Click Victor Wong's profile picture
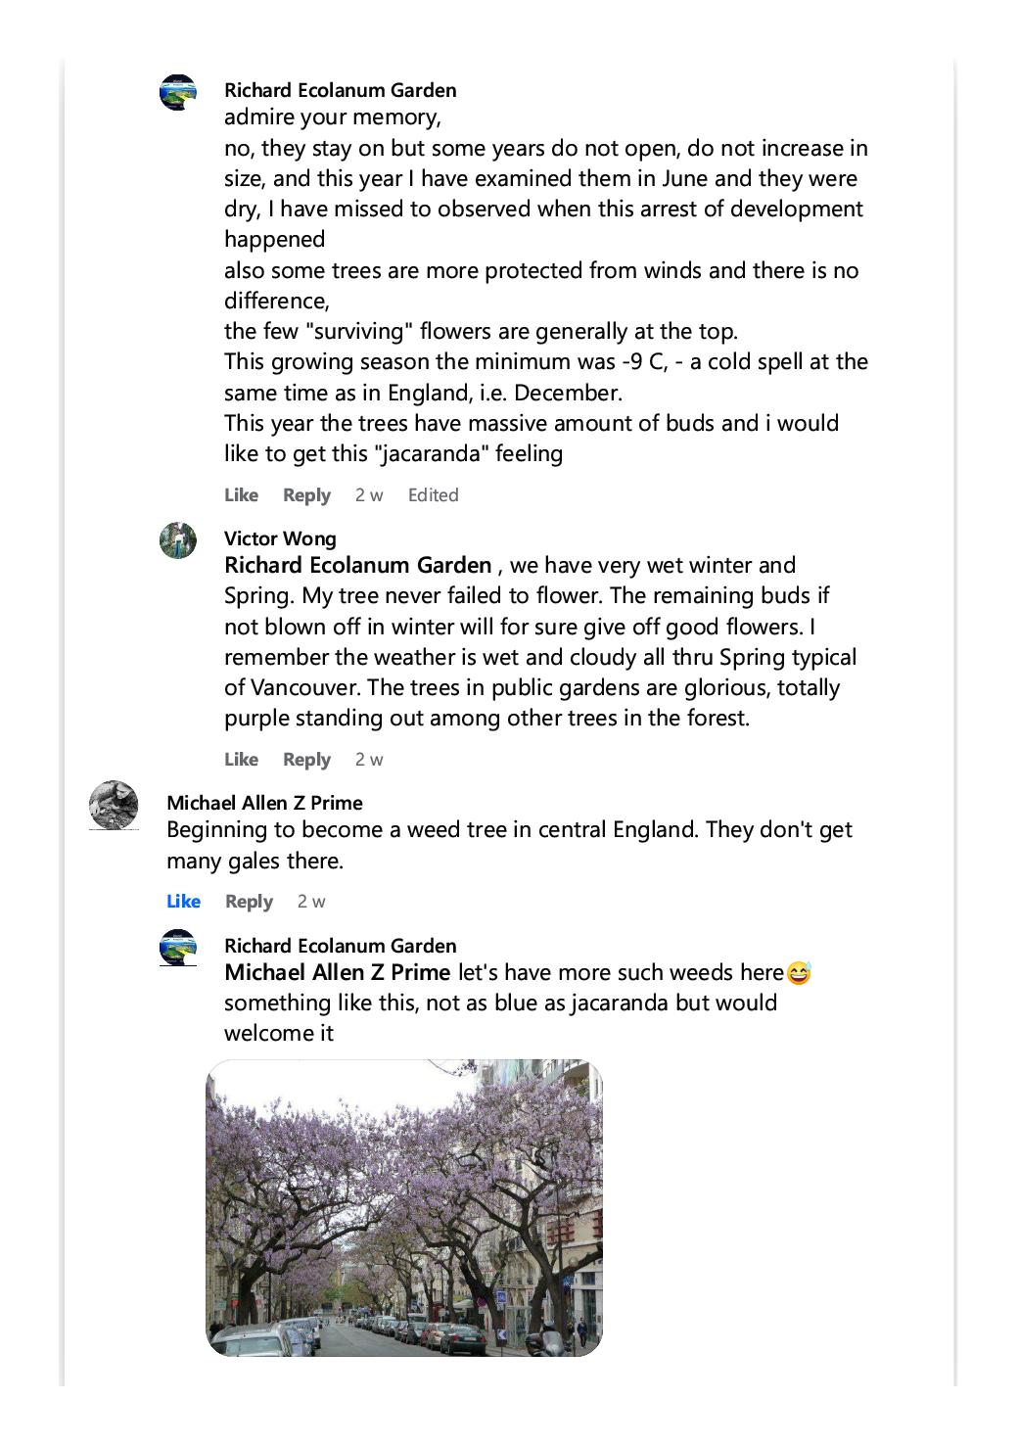Viewport: 1018px width, 1446px height. pos(178,540)
